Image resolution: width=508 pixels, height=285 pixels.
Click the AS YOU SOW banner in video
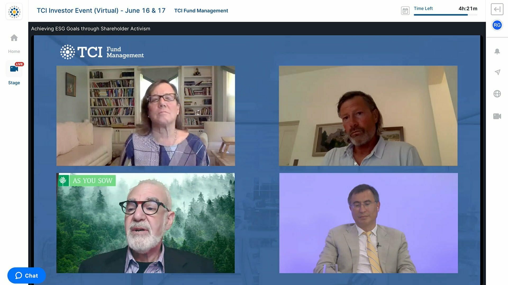[87, 180]
